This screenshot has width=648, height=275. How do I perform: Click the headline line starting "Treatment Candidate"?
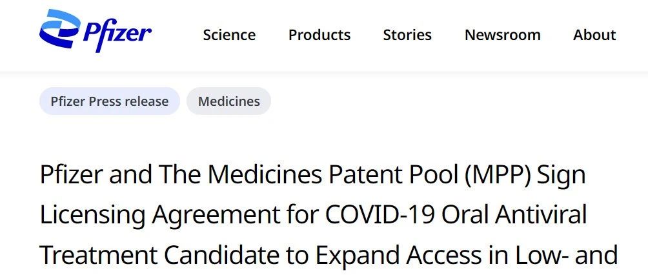pos(328,255)
